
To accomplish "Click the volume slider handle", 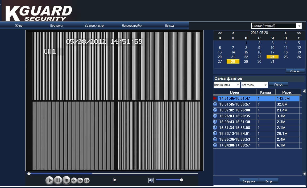I will pos(181,180).
